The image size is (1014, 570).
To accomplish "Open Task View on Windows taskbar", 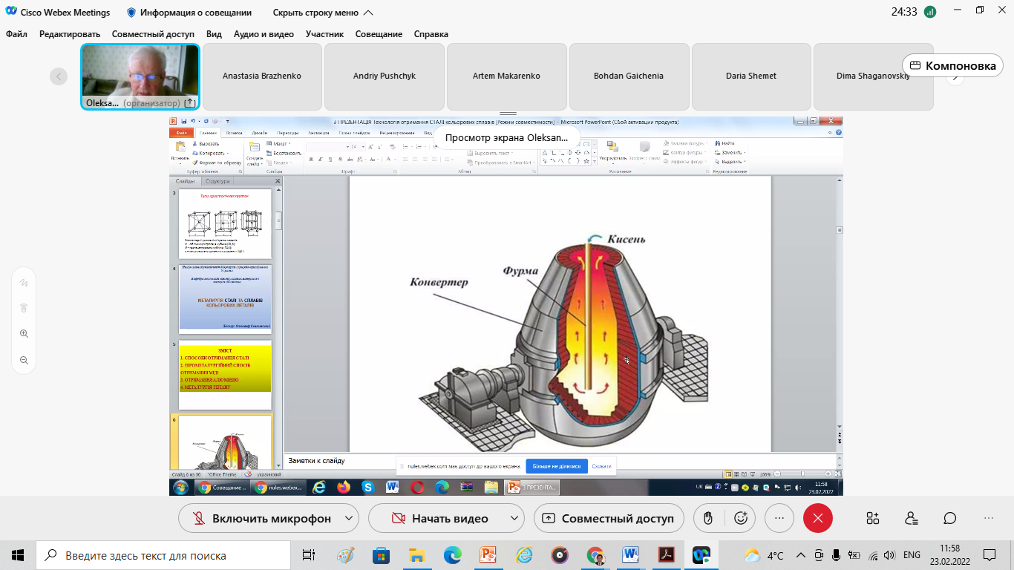I will pyautogui.click(x=309, y=555).
